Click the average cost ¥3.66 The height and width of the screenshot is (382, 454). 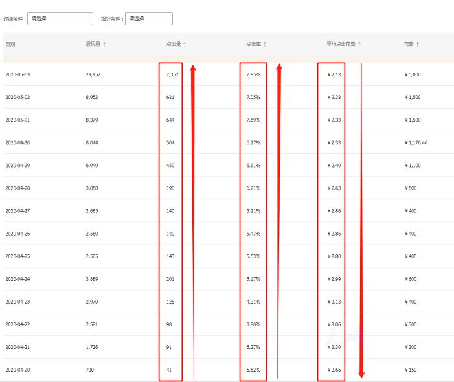click(334, 370)
